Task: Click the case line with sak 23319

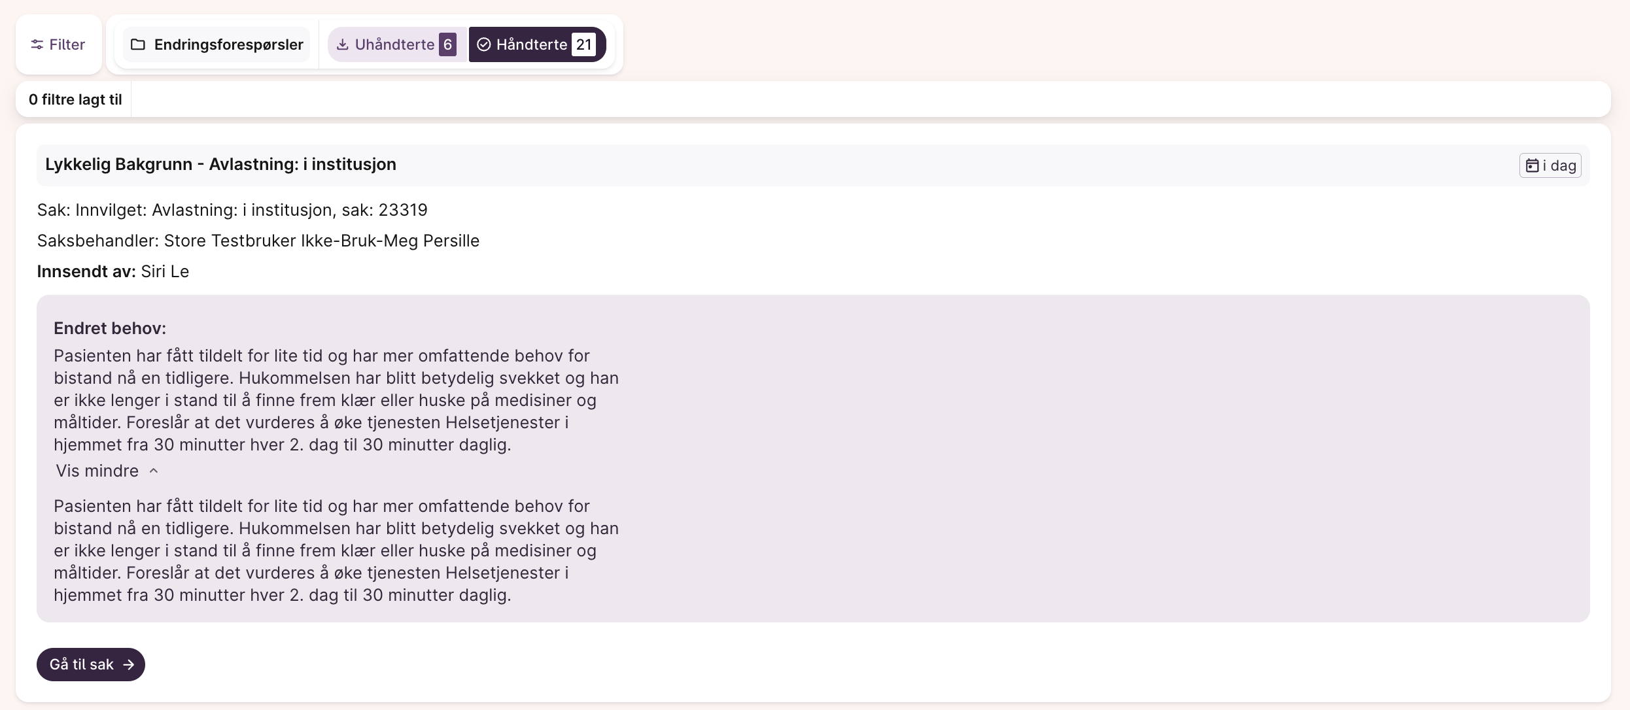Action: pyautogui.click(x=232, y=210)
